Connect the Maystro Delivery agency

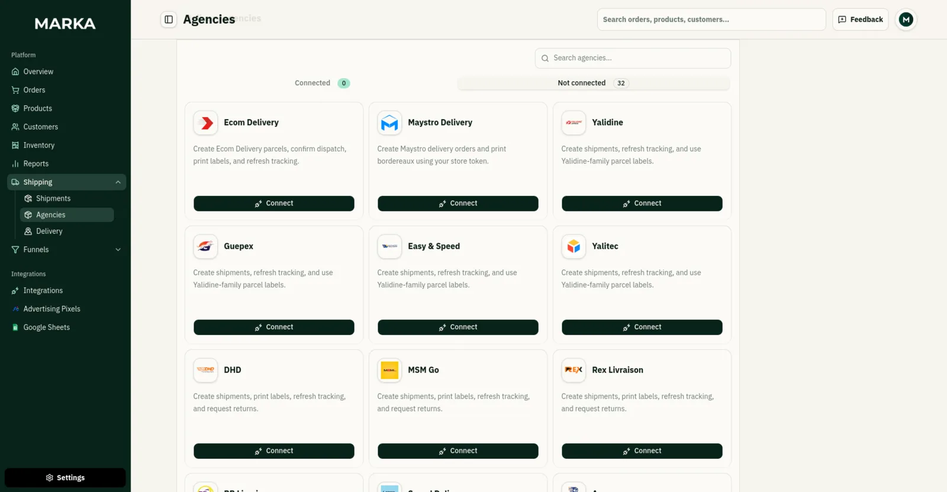tap(458, 204)
